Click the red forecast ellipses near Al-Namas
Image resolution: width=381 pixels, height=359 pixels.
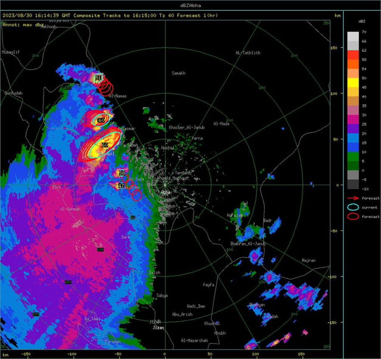pos(106,87)
